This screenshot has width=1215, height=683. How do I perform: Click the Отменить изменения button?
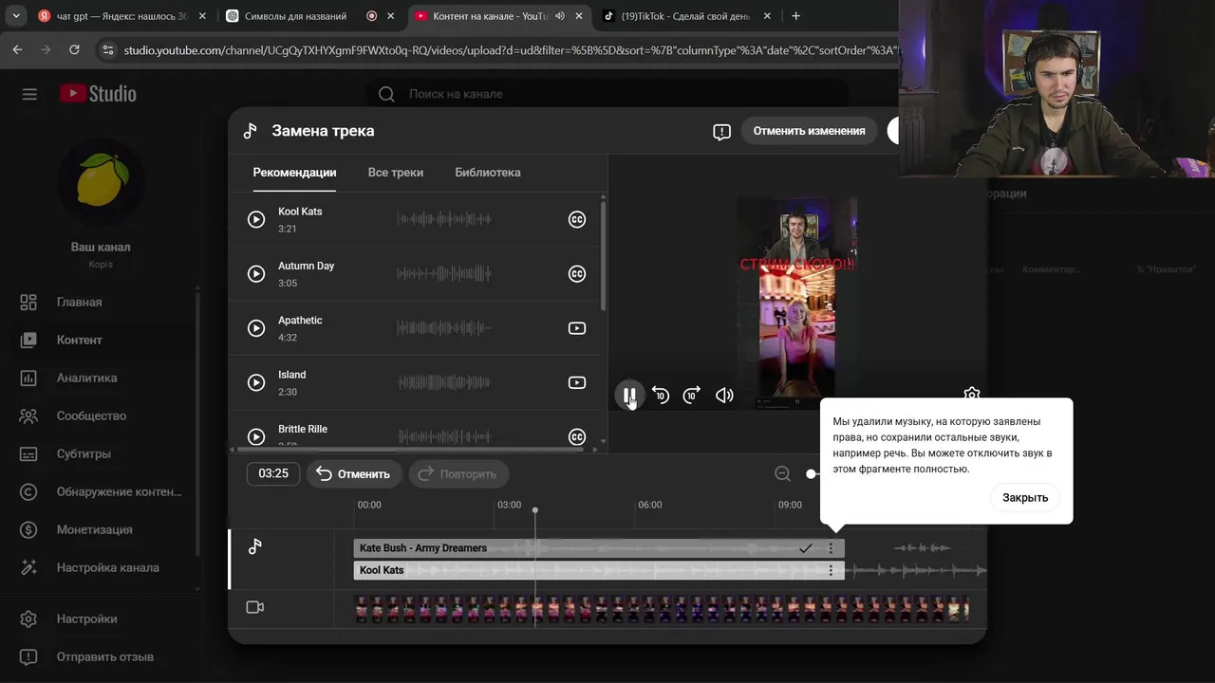coord(809,131)
